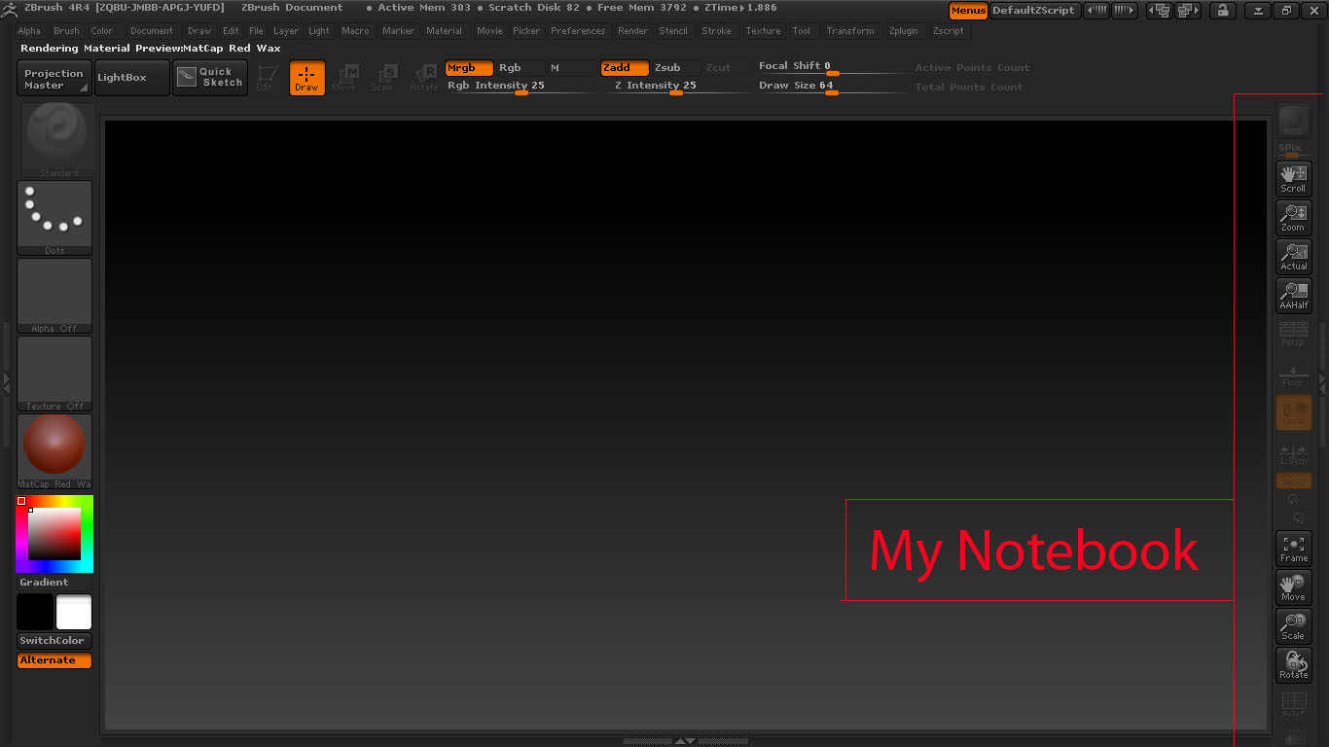Viewport: 1329px width, 747px height.
Task: Open the Preferences menu
Action: click(578, 30)
